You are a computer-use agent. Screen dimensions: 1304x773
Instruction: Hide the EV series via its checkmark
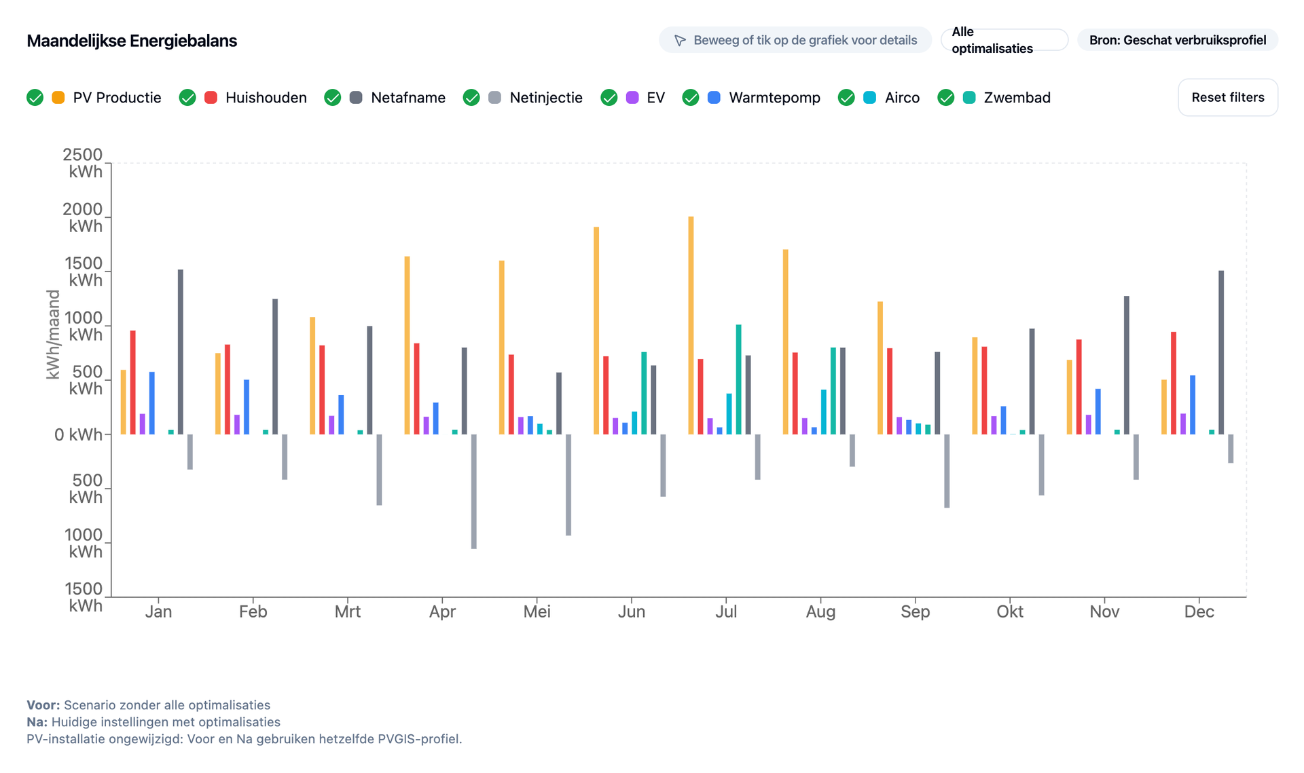click(609, 98)
